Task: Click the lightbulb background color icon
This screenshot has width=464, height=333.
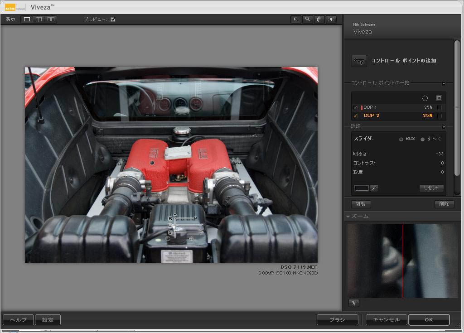Action: 332,19
